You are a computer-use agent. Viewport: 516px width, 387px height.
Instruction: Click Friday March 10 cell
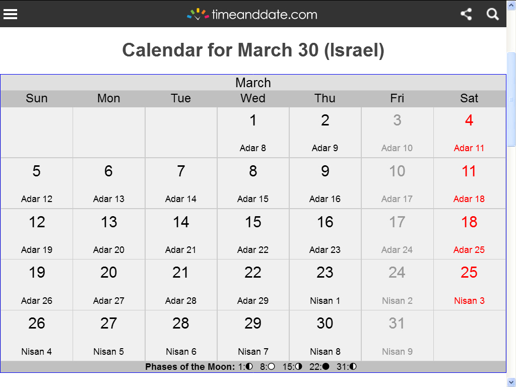(x=397, y=183)
